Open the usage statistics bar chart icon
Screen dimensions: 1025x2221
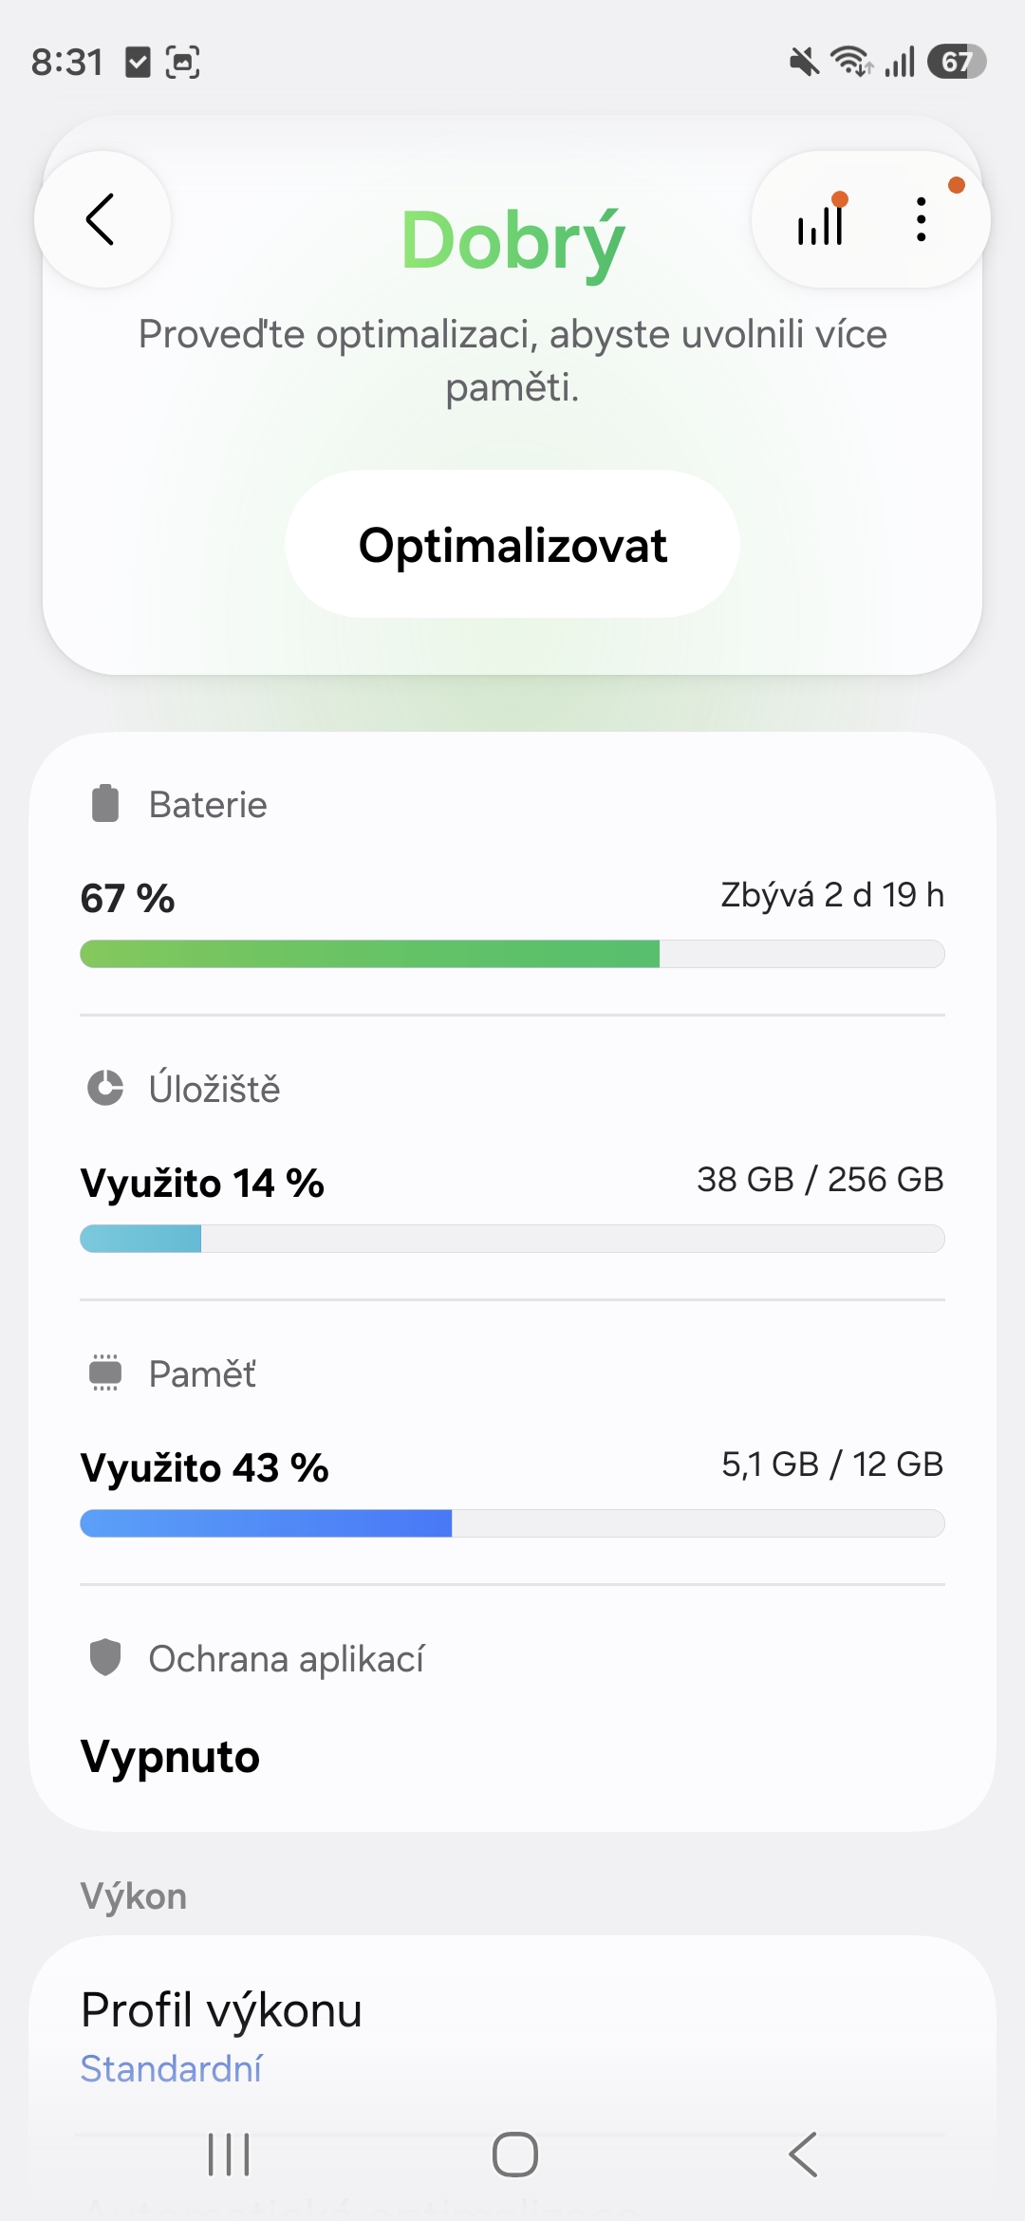[822, 220]
